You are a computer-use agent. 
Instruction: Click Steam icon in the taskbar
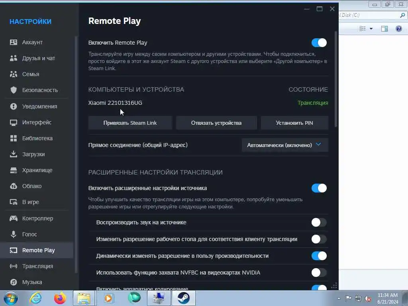pyautogui.click(x=183, y=298)
